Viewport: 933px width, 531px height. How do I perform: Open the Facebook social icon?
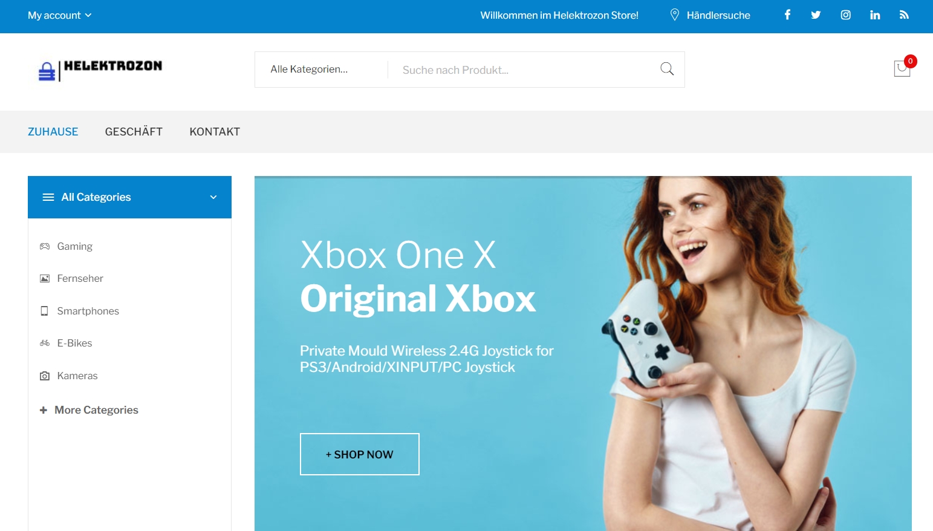tap(787, 15)
